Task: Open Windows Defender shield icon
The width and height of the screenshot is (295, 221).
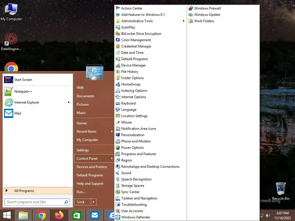Action: click(118, 217)
